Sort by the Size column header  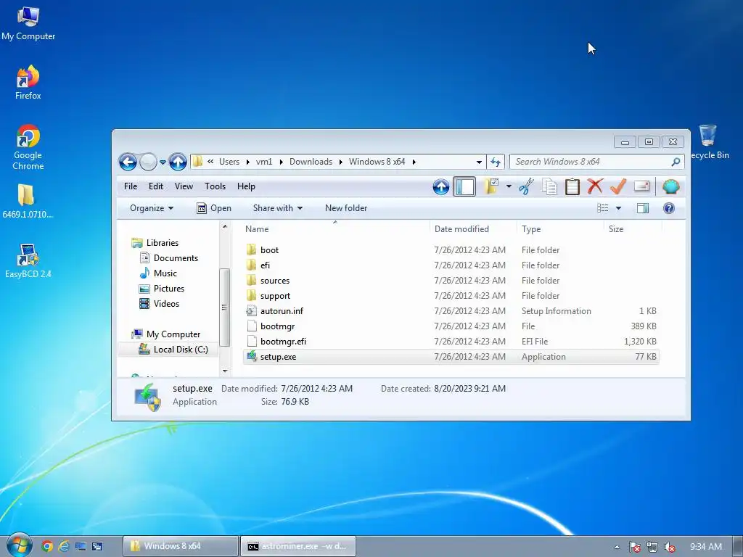[633, 229]
